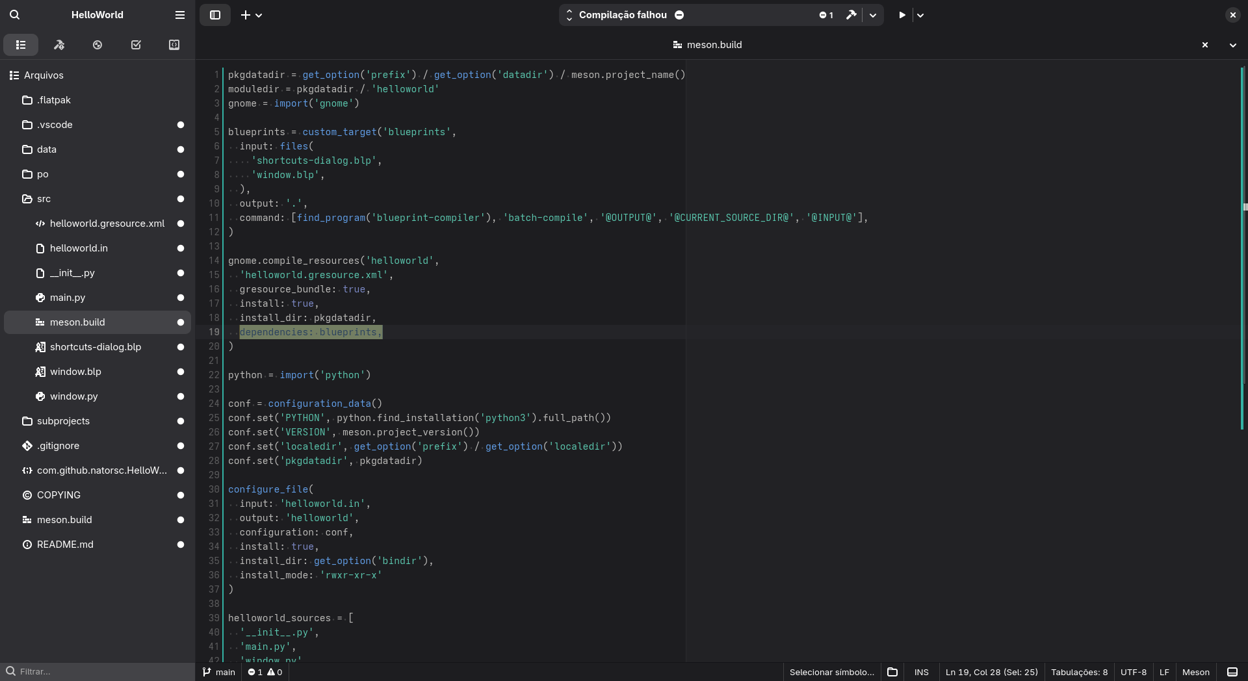Open the build options dropdown
Screen dimensions: 1248x681
(x=873, y=15)
